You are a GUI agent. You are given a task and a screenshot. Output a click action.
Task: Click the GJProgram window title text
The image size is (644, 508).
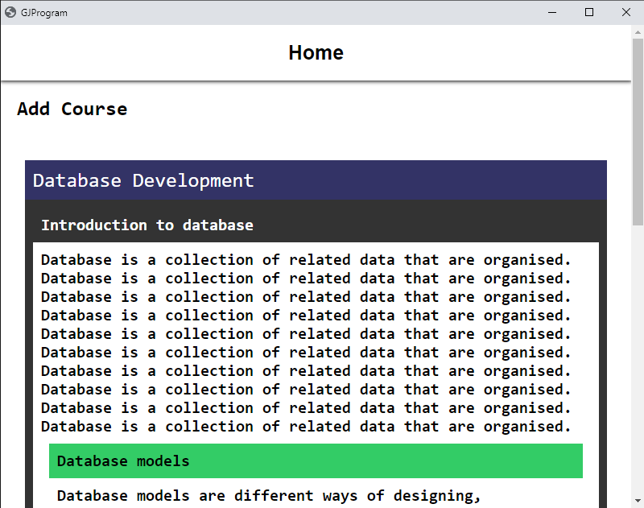[x=44, y=12]
